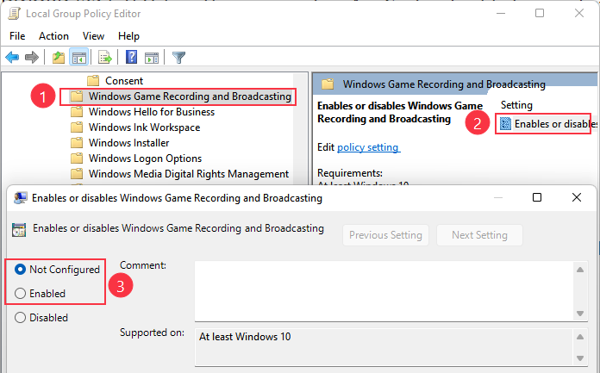This screenshot has height=373, width=600.
Task: Select the Enabled radio button
Action: point(21,294)
